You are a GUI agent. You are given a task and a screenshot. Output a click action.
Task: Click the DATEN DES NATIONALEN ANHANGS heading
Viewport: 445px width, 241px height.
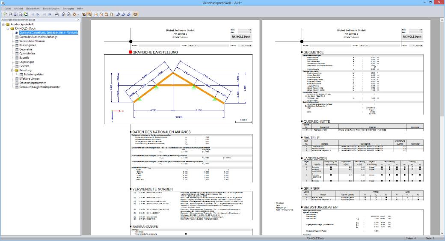[x=161, y=132]
